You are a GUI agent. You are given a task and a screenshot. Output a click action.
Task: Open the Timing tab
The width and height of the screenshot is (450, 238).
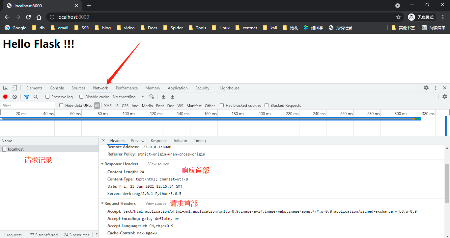coord(200,141)
